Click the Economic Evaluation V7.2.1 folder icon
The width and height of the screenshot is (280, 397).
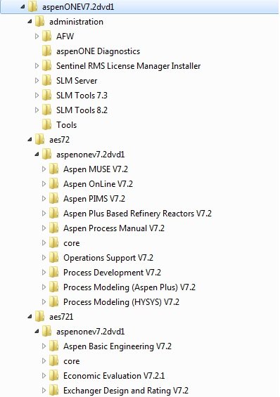[x=53, y=375]
